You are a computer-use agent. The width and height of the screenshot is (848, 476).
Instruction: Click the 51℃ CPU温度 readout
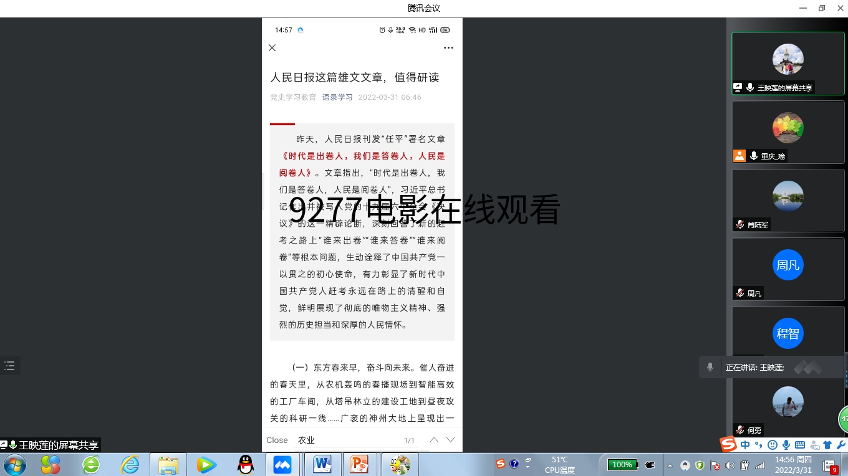pos(560,465)
